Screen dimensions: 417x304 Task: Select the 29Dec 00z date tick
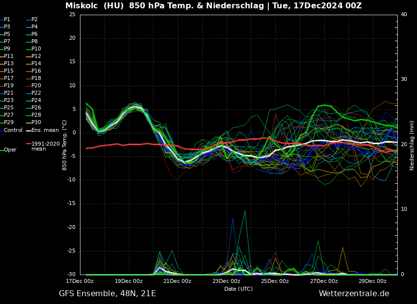coord(372,281)
